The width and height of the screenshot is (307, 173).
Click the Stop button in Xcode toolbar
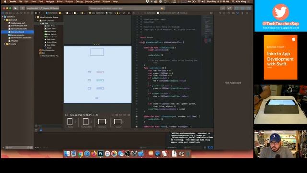click(23, 8)
